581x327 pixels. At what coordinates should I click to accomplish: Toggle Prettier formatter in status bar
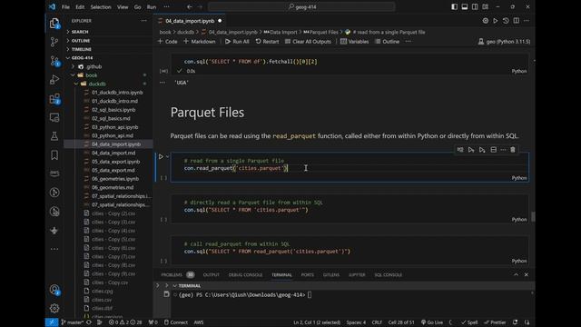(495, 322)
